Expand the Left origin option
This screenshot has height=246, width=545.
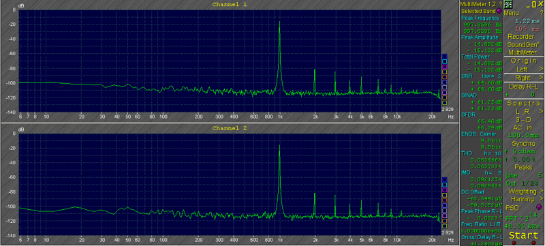click(x=541, y=69)
